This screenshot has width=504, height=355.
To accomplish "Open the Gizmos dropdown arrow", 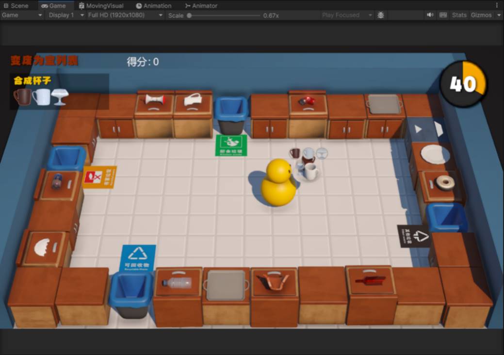I will 499,15.
